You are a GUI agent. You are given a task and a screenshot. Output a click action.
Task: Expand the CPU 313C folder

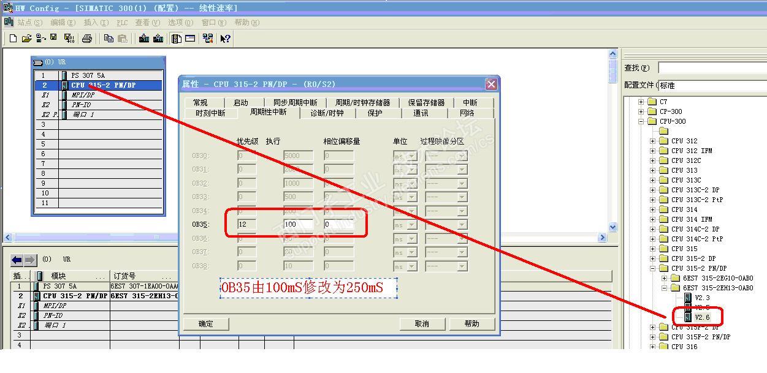[653, 180]
